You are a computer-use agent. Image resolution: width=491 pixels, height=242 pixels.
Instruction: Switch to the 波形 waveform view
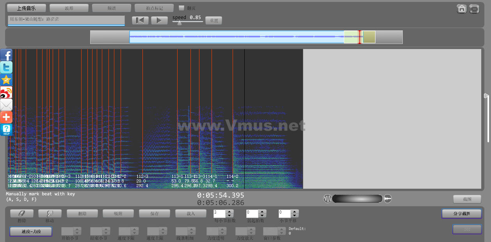pos(69,8)
